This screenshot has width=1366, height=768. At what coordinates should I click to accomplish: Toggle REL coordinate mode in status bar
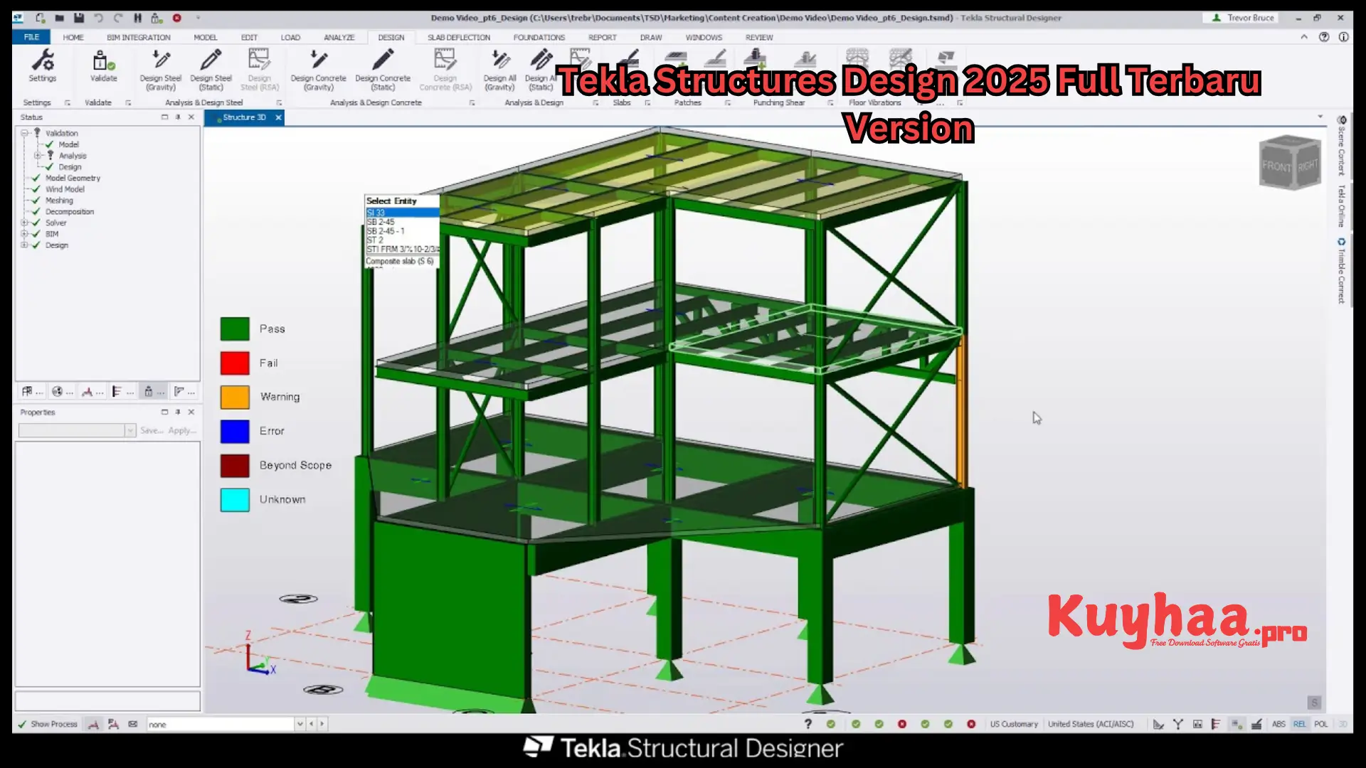(x=1300, y=724)
